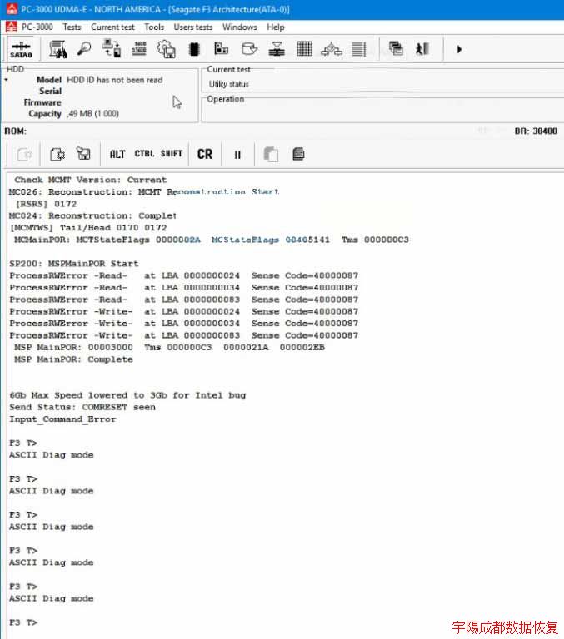
Task: Click 'Check MCMT Version: Current' line
Action: 91,180
